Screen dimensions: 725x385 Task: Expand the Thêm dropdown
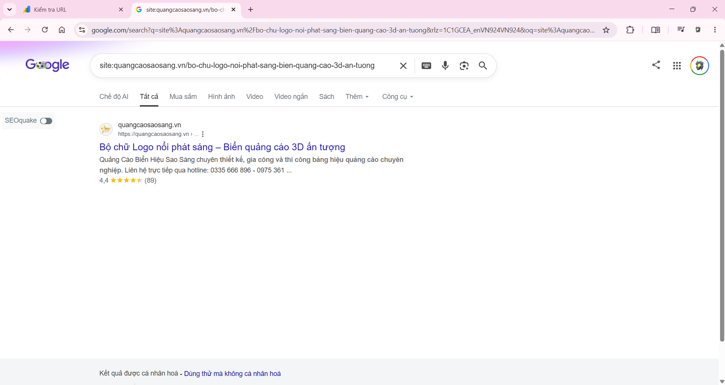point(357,97)
